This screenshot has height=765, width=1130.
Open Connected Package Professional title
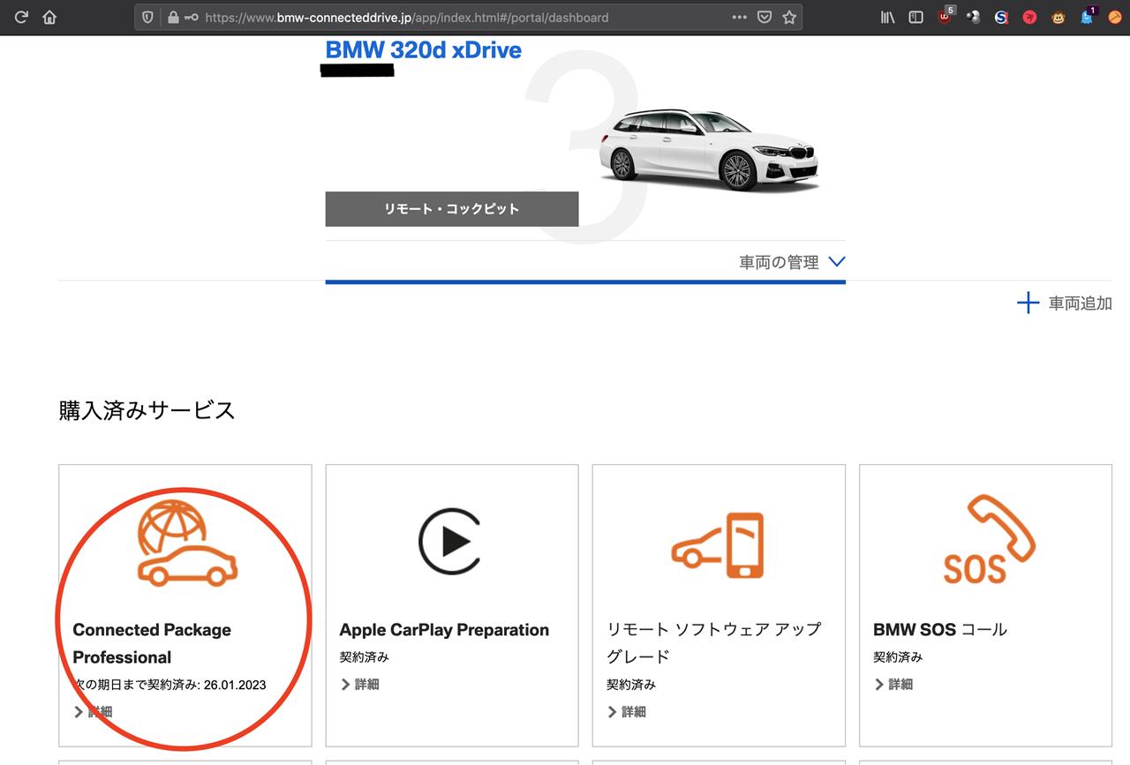152,643
